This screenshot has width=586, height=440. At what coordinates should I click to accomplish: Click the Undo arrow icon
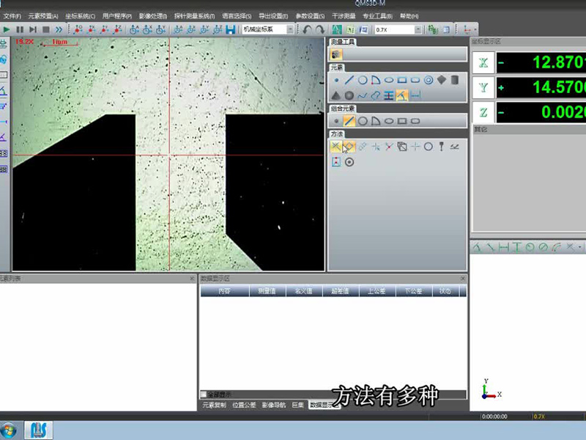pyautogui.click(x=307, y=29)
